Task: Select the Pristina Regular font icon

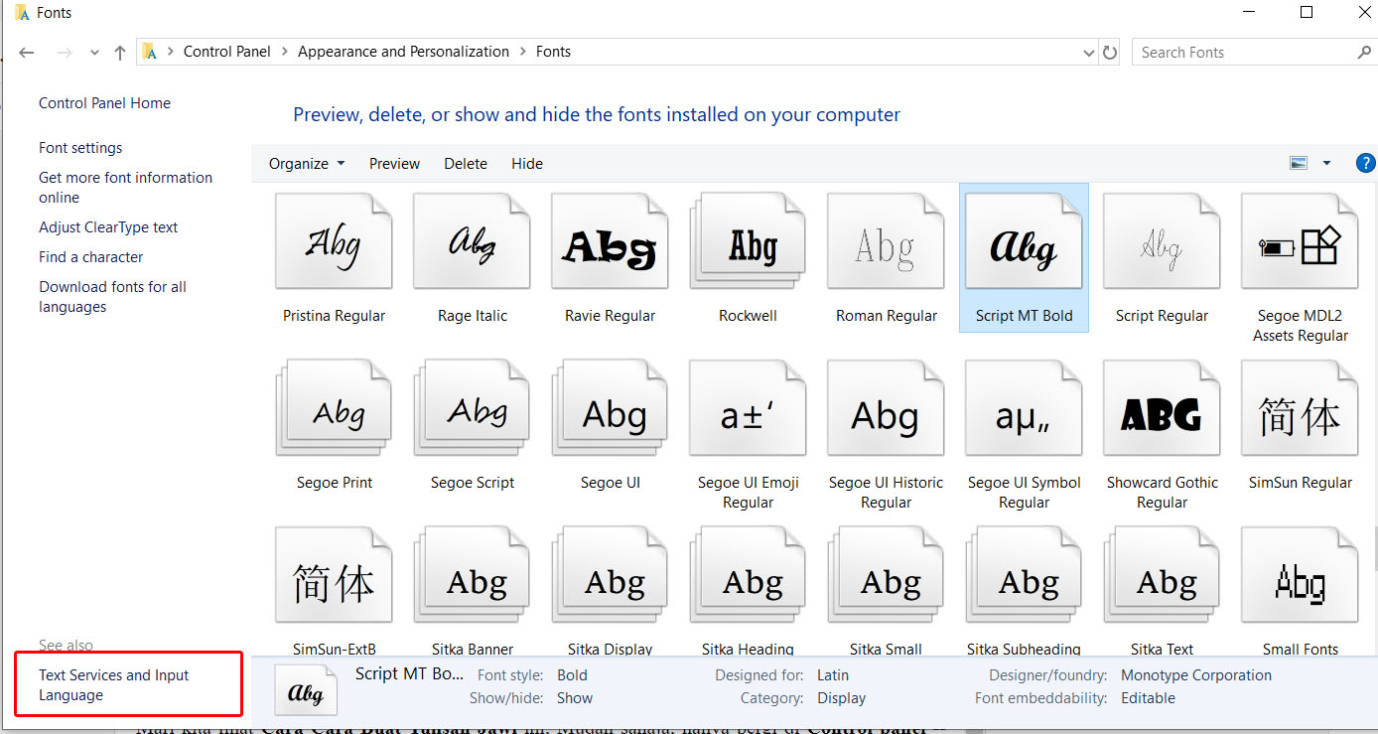Action: (x=334, y=241)
